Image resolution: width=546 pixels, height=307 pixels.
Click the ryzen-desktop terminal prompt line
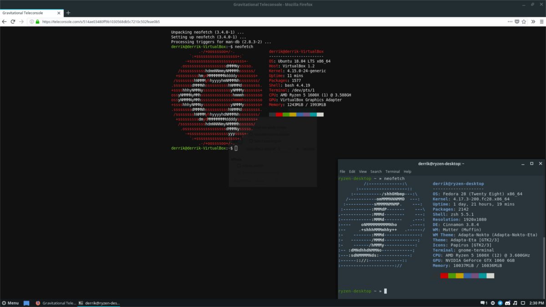click(363, 291)
